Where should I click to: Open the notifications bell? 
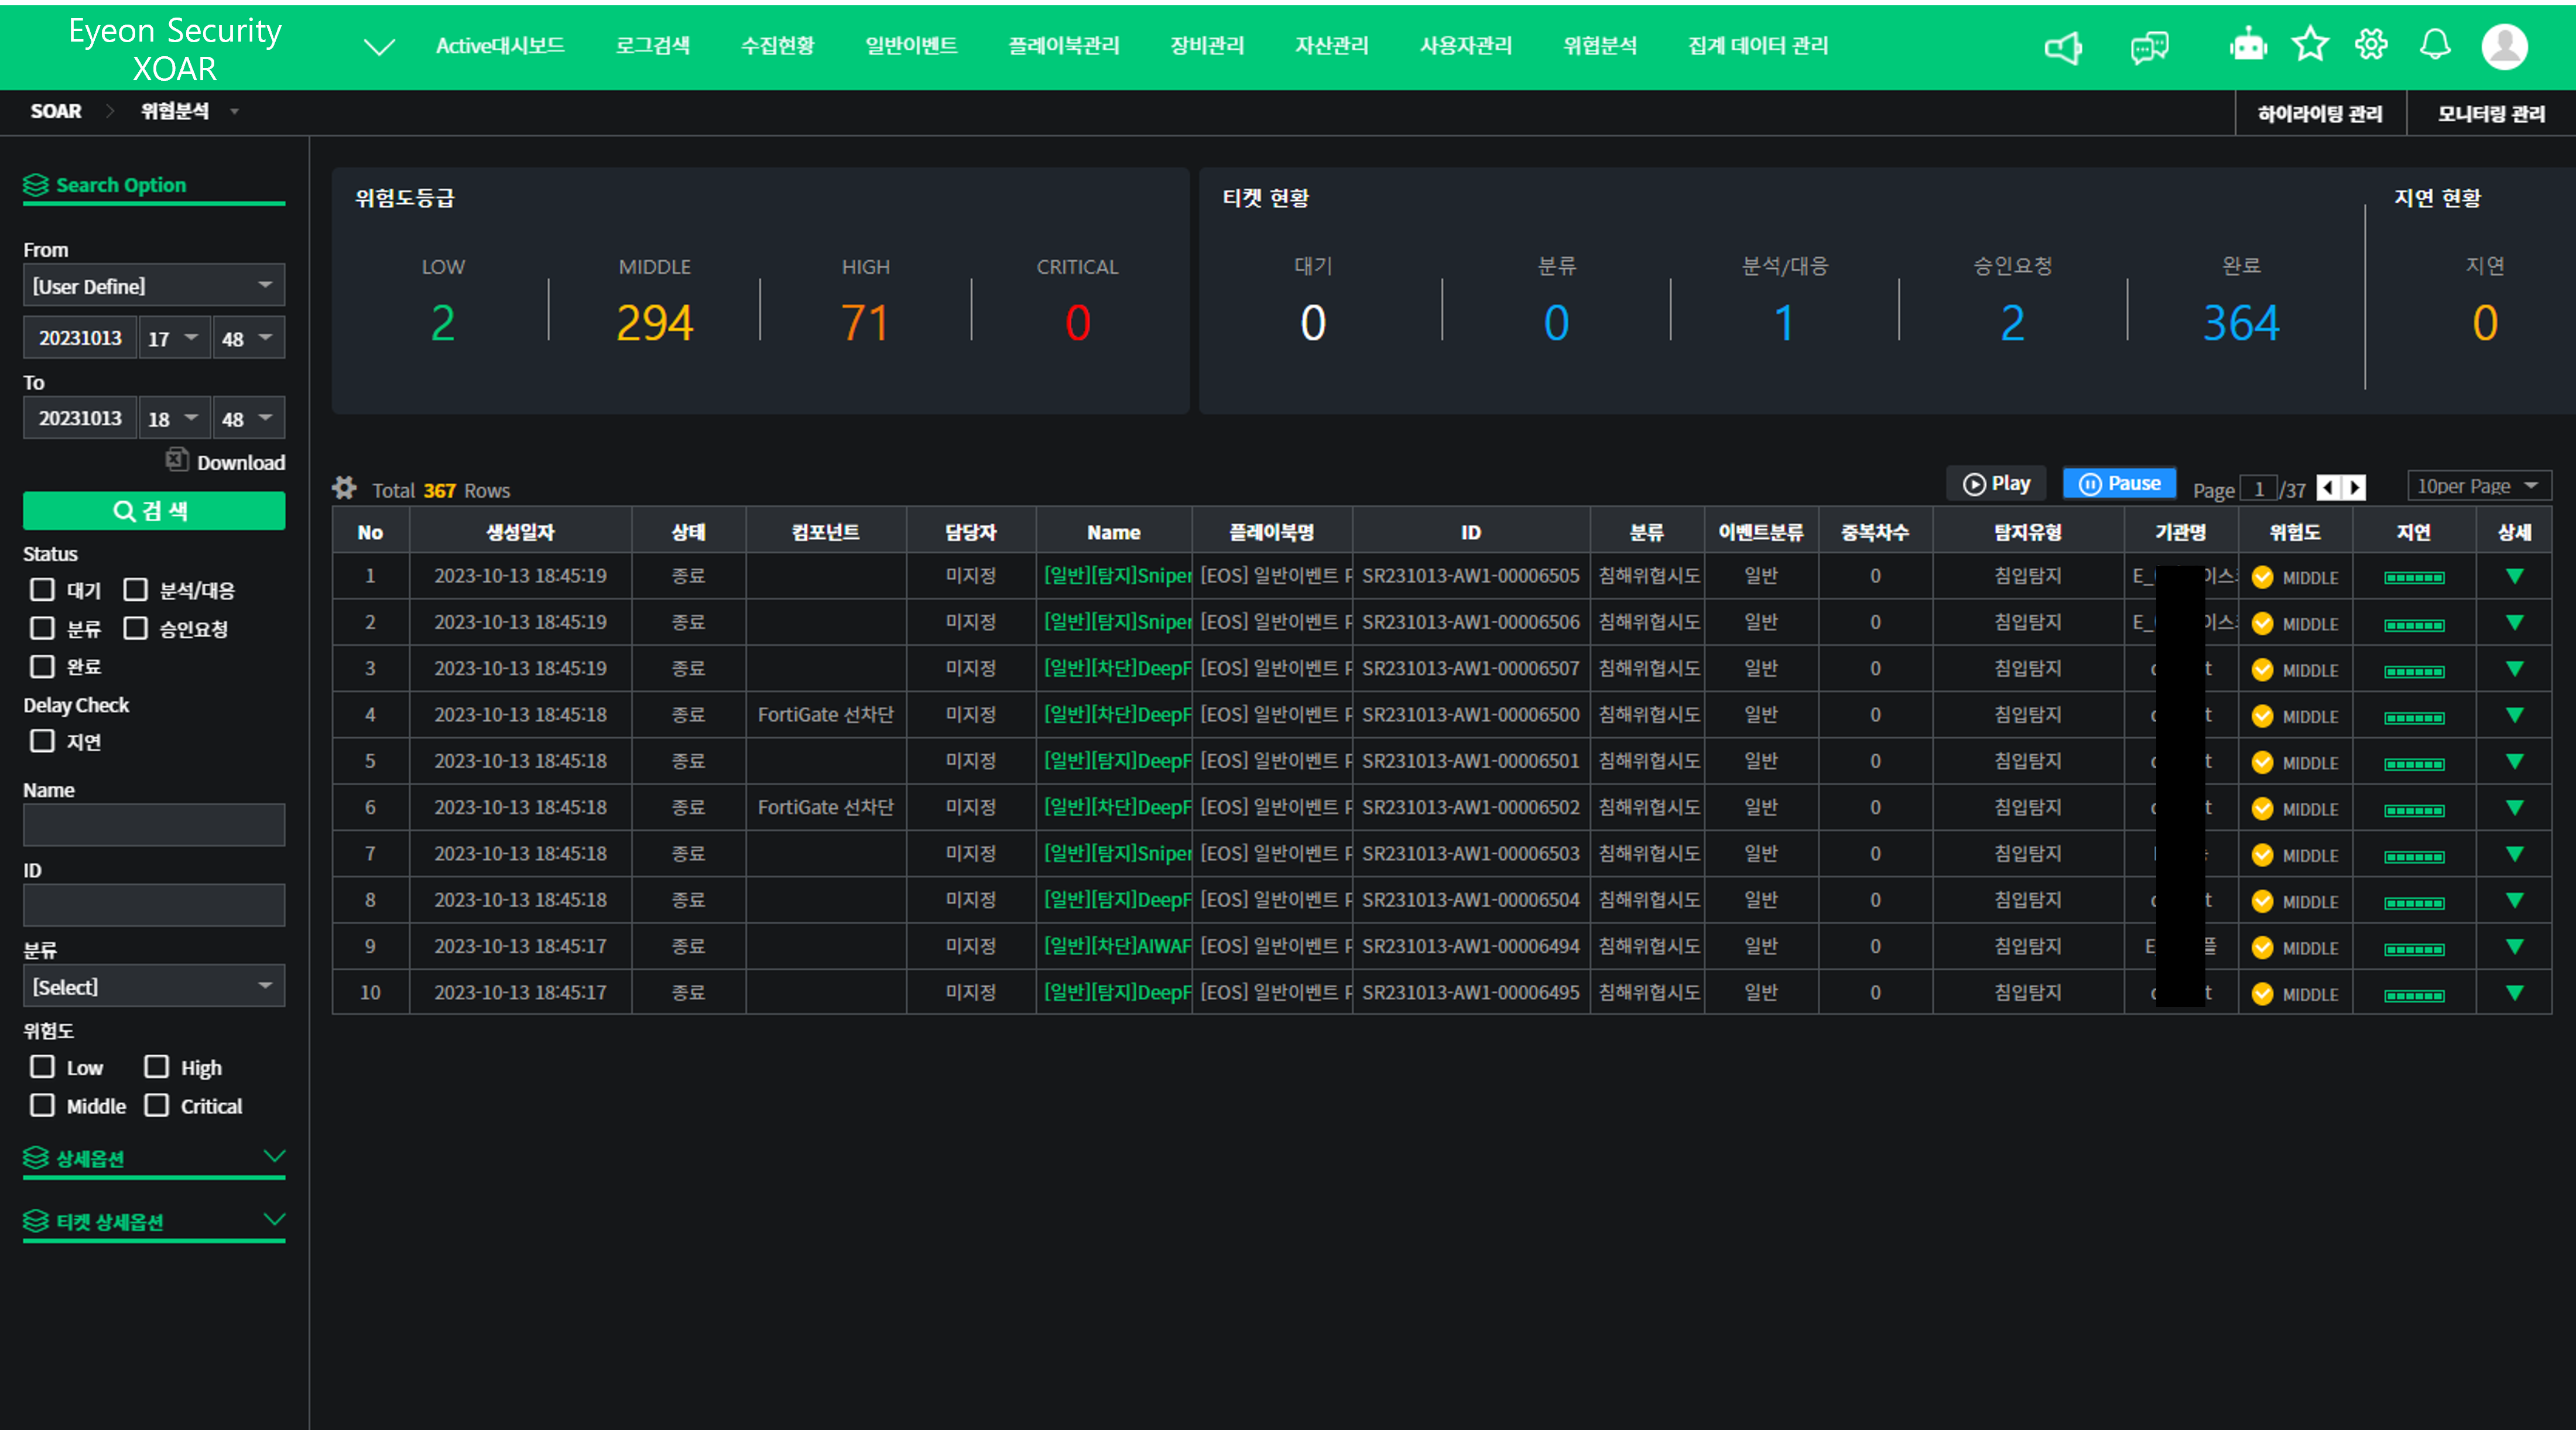(x=2435, y=45)
